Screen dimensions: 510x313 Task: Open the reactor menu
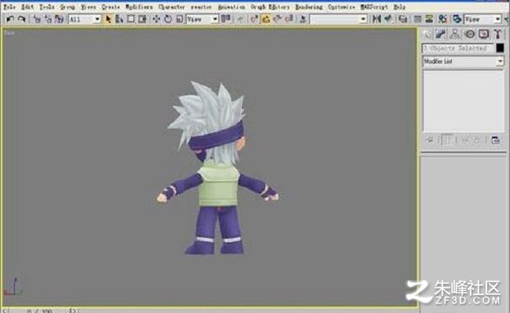tap(201, 7)
